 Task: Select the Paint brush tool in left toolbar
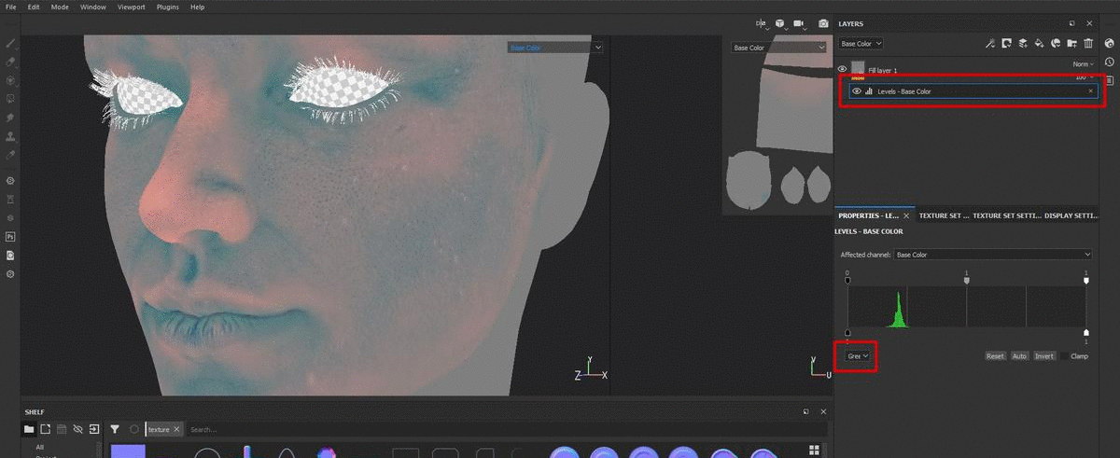point(10,43)
